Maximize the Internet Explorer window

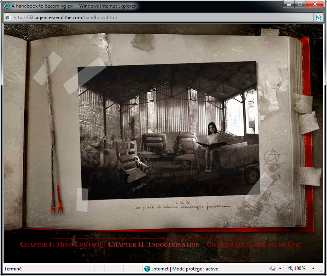[x=299, y=4]
